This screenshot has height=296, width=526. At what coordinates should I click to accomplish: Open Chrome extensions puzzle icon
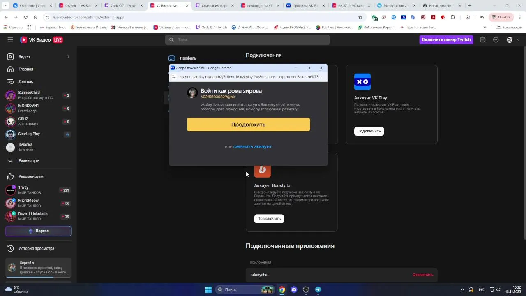point(453,17)
